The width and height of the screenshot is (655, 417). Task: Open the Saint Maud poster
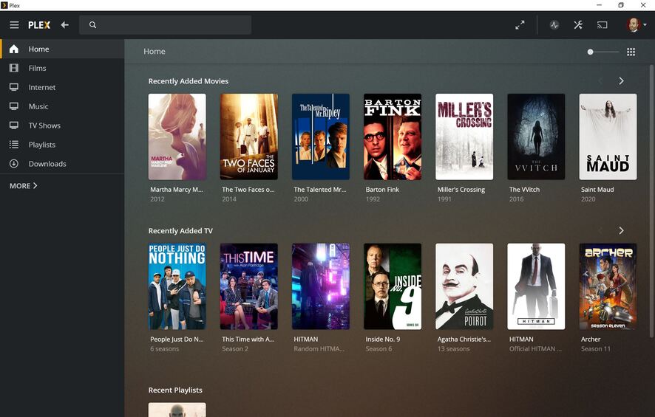[x=608, y=137]
